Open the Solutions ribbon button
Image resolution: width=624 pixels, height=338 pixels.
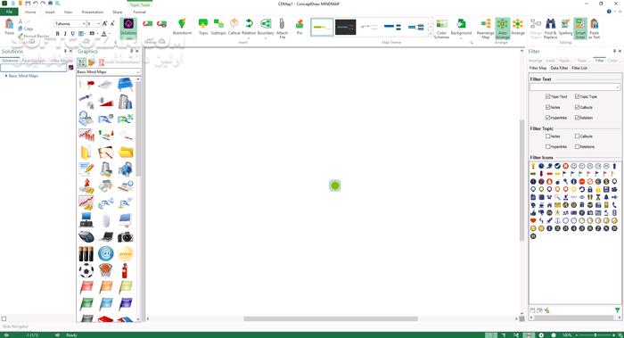(128, 28)
